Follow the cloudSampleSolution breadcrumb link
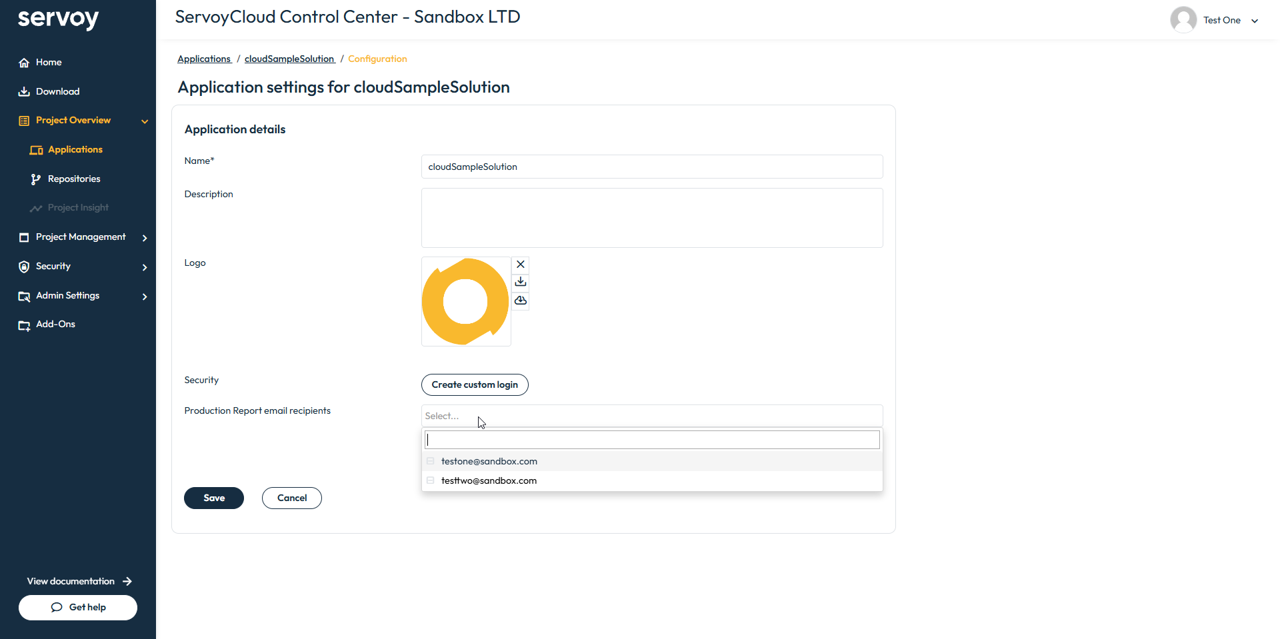The width and height of the screenshot is (1280, 639). click(289, 59)
